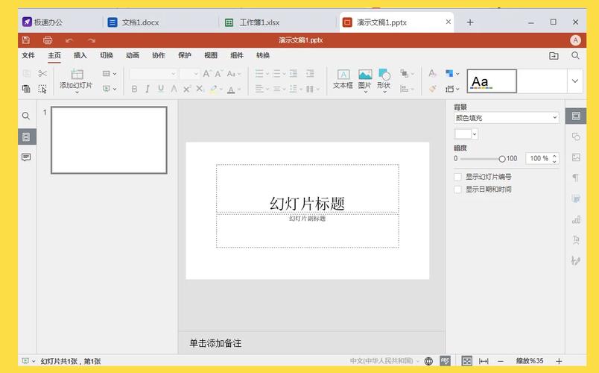Open the color scheme dropdown
This screenshot has height=373, width=599.
(x=452, y=73)
